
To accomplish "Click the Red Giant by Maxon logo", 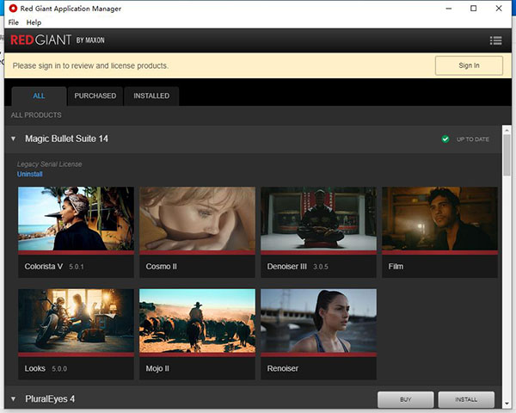I will click(58, 40).
